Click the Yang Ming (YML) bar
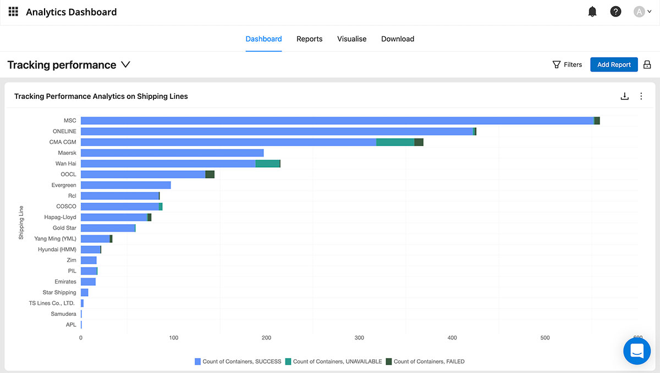Image resolution: width=660 pixels, height=373 pixels. click(96, 239)
